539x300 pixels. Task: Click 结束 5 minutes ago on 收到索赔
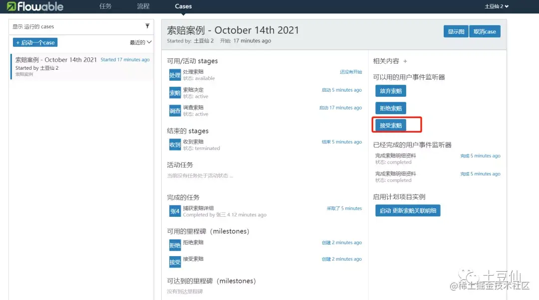click(x=342, y=142)
